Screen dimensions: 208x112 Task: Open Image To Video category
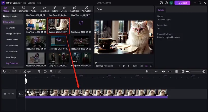13,34
